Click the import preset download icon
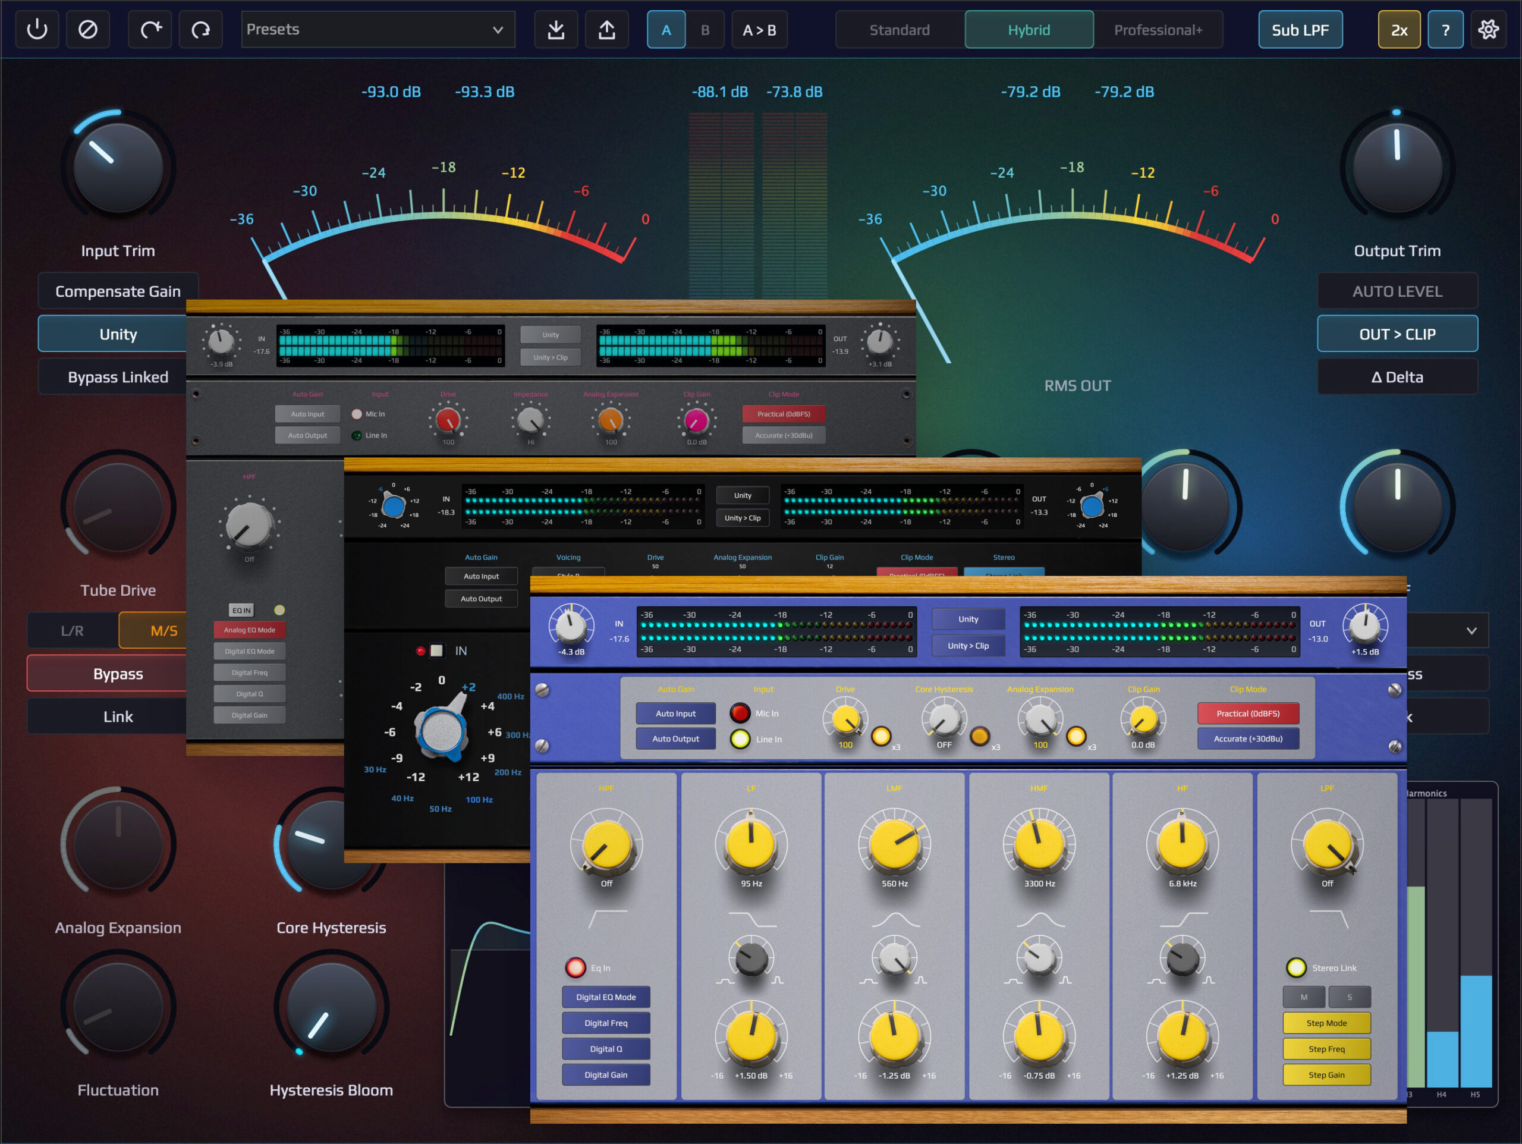The height and width of the screenshot is (1144, 1522). click(556, 30)
